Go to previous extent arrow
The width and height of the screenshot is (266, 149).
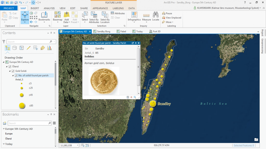pyautogui.click(x=31, y=22)
